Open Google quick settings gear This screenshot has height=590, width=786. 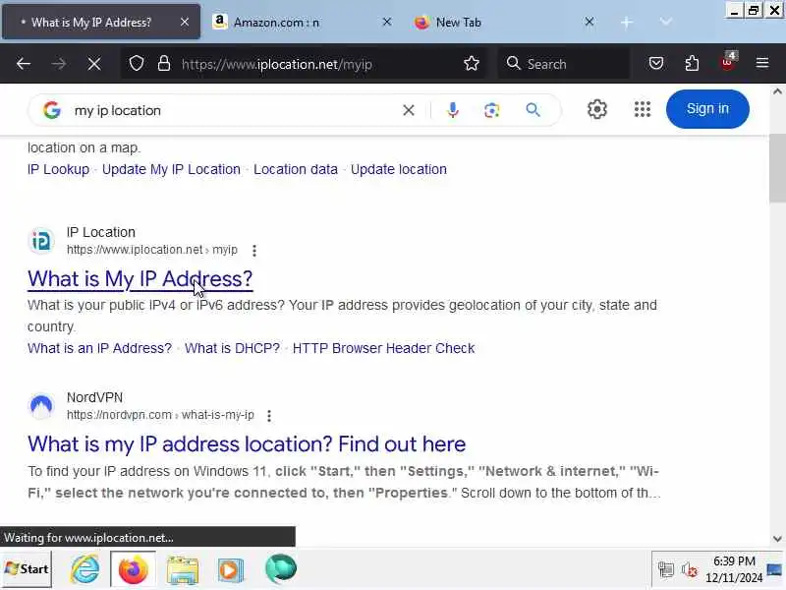pyautogui.click(x=597, y=109)
